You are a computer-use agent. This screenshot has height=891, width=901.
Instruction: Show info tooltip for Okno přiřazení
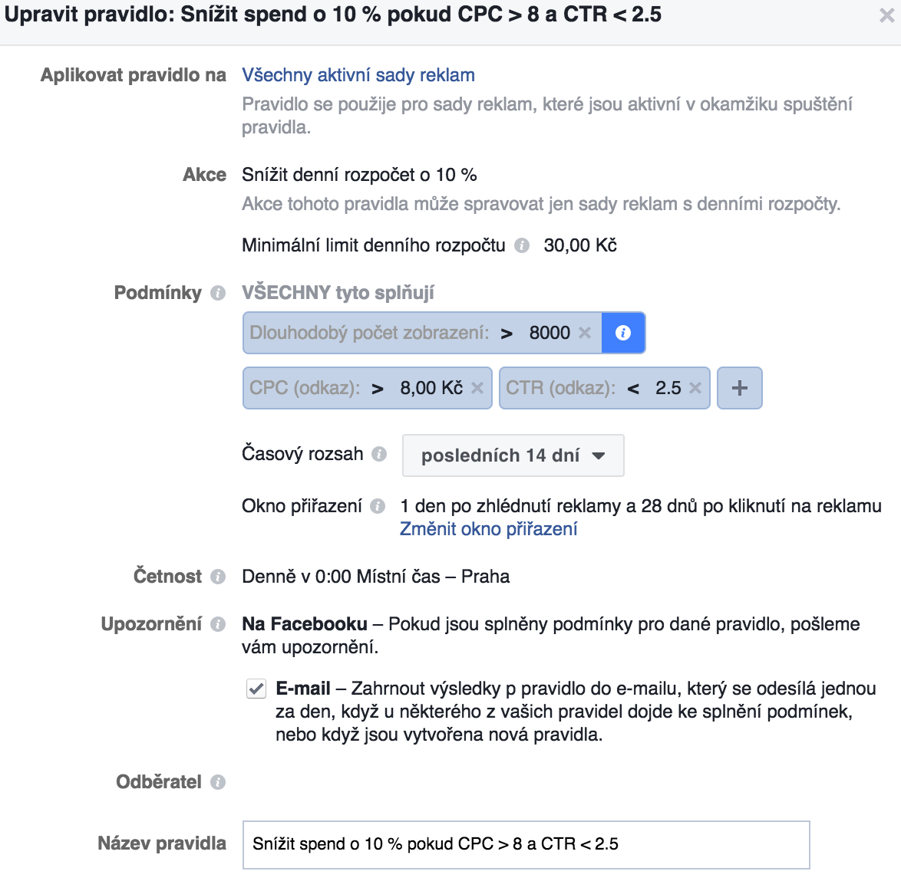coord(378,506)
